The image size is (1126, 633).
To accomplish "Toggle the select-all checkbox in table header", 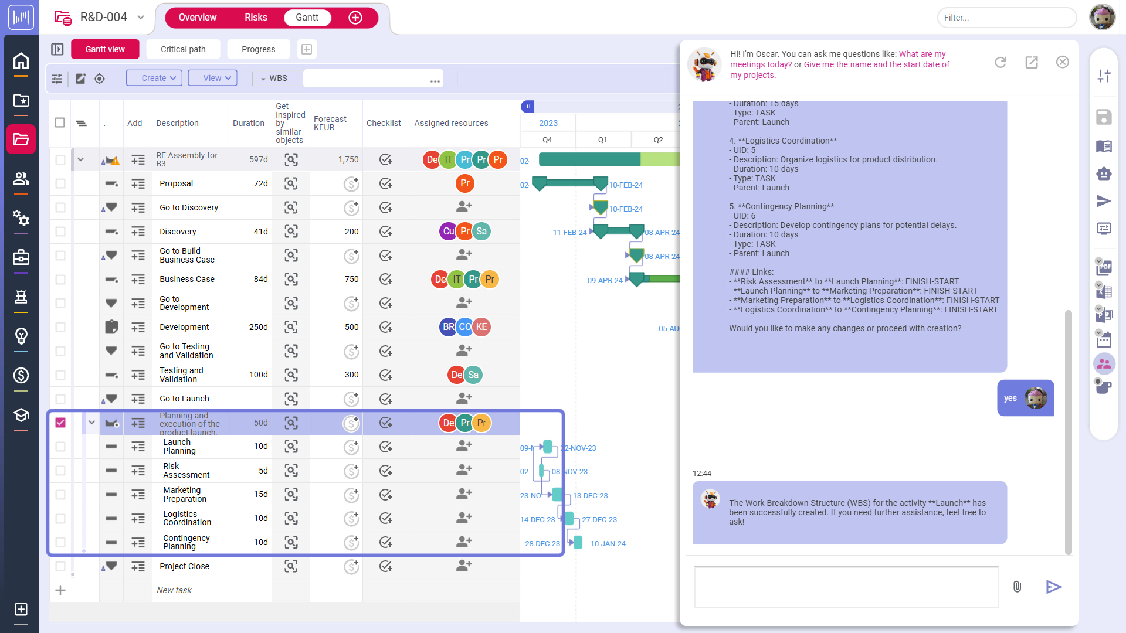I will (60, 122).
